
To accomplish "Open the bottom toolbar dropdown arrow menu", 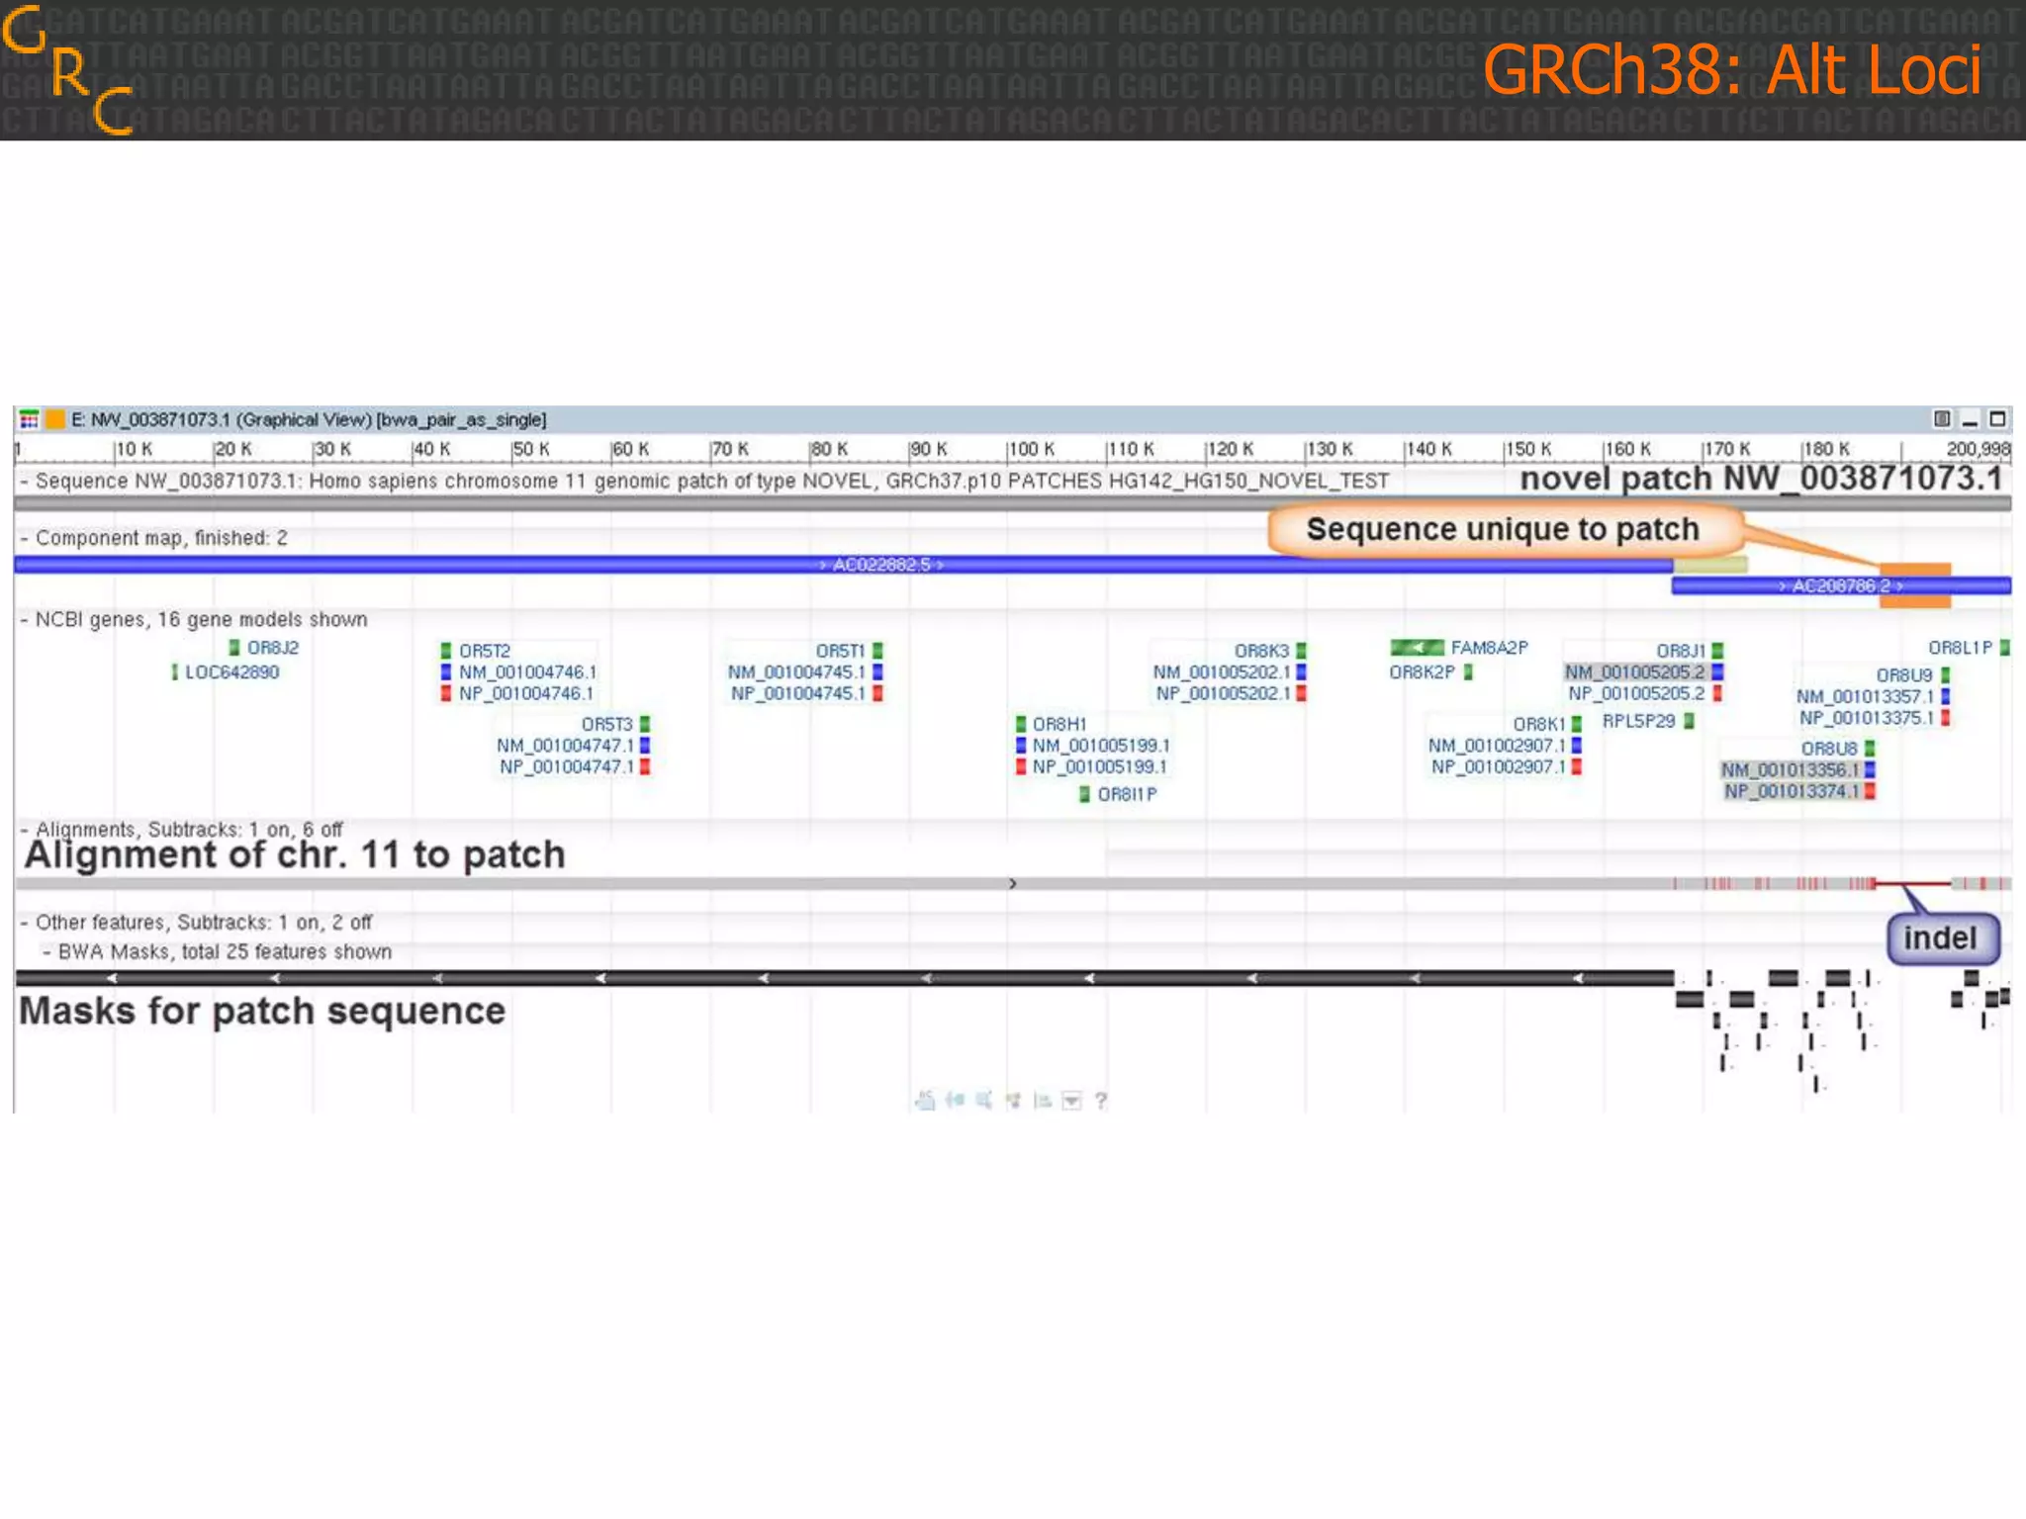I will (1071, 1101).
